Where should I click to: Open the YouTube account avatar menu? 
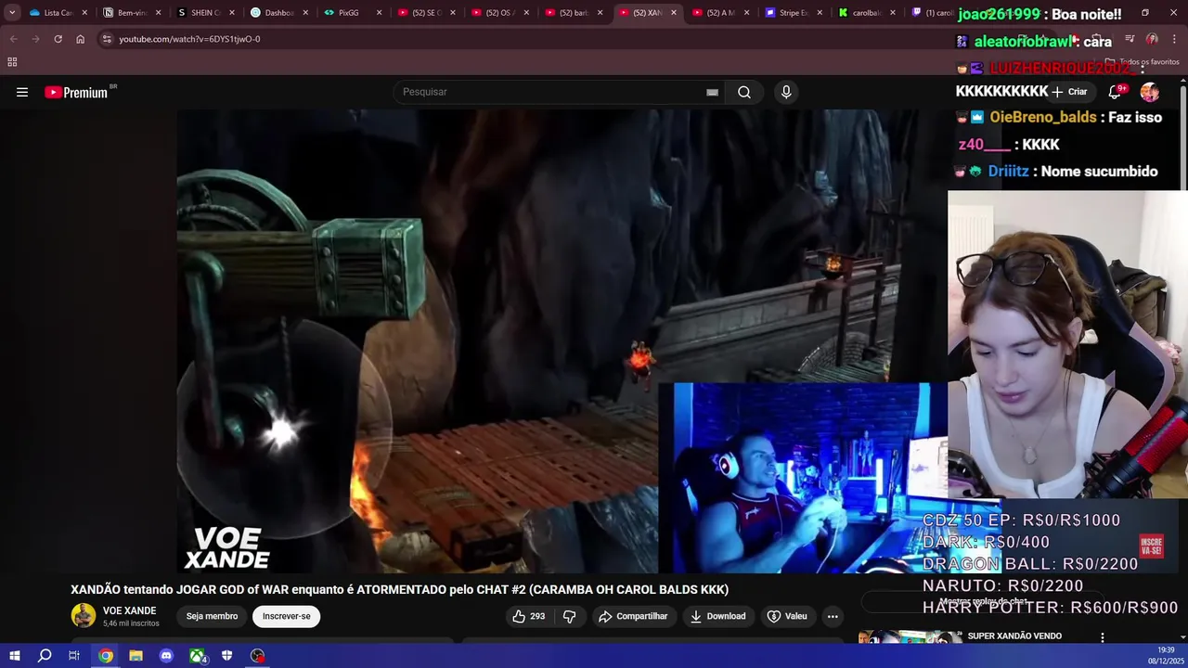click(x=1149, y=92)
